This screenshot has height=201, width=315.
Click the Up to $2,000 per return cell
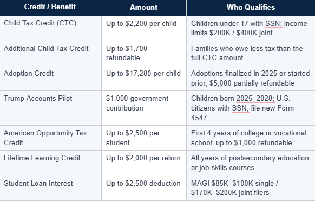point(144,163)
